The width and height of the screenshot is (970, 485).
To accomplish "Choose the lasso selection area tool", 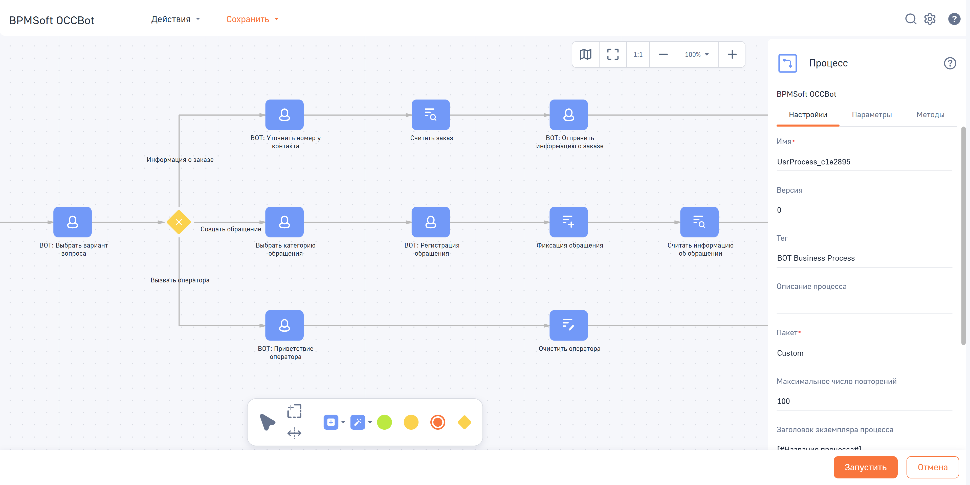I will (x=294, y=411).
